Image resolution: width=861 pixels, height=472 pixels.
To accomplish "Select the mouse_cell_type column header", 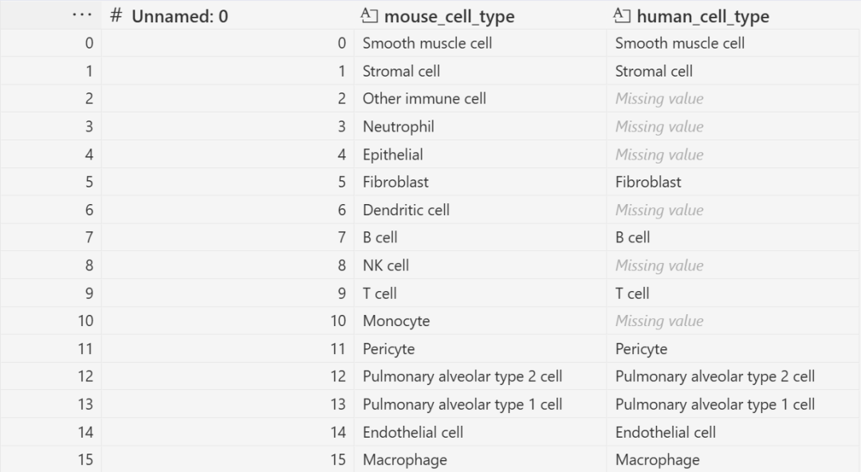I will coord(449,16).
